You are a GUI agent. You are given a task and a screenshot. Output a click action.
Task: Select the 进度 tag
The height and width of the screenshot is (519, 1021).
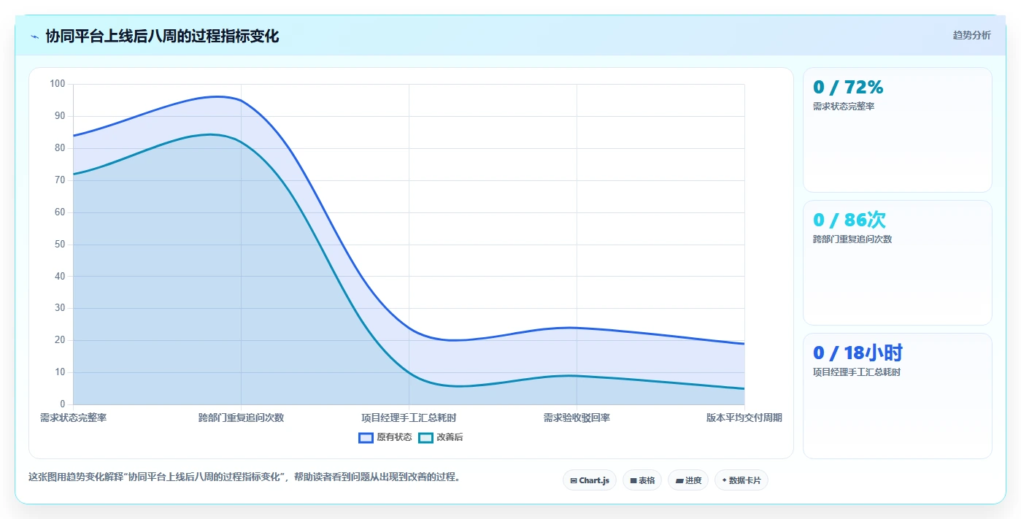pyautogui.click(x=688, y=480)
